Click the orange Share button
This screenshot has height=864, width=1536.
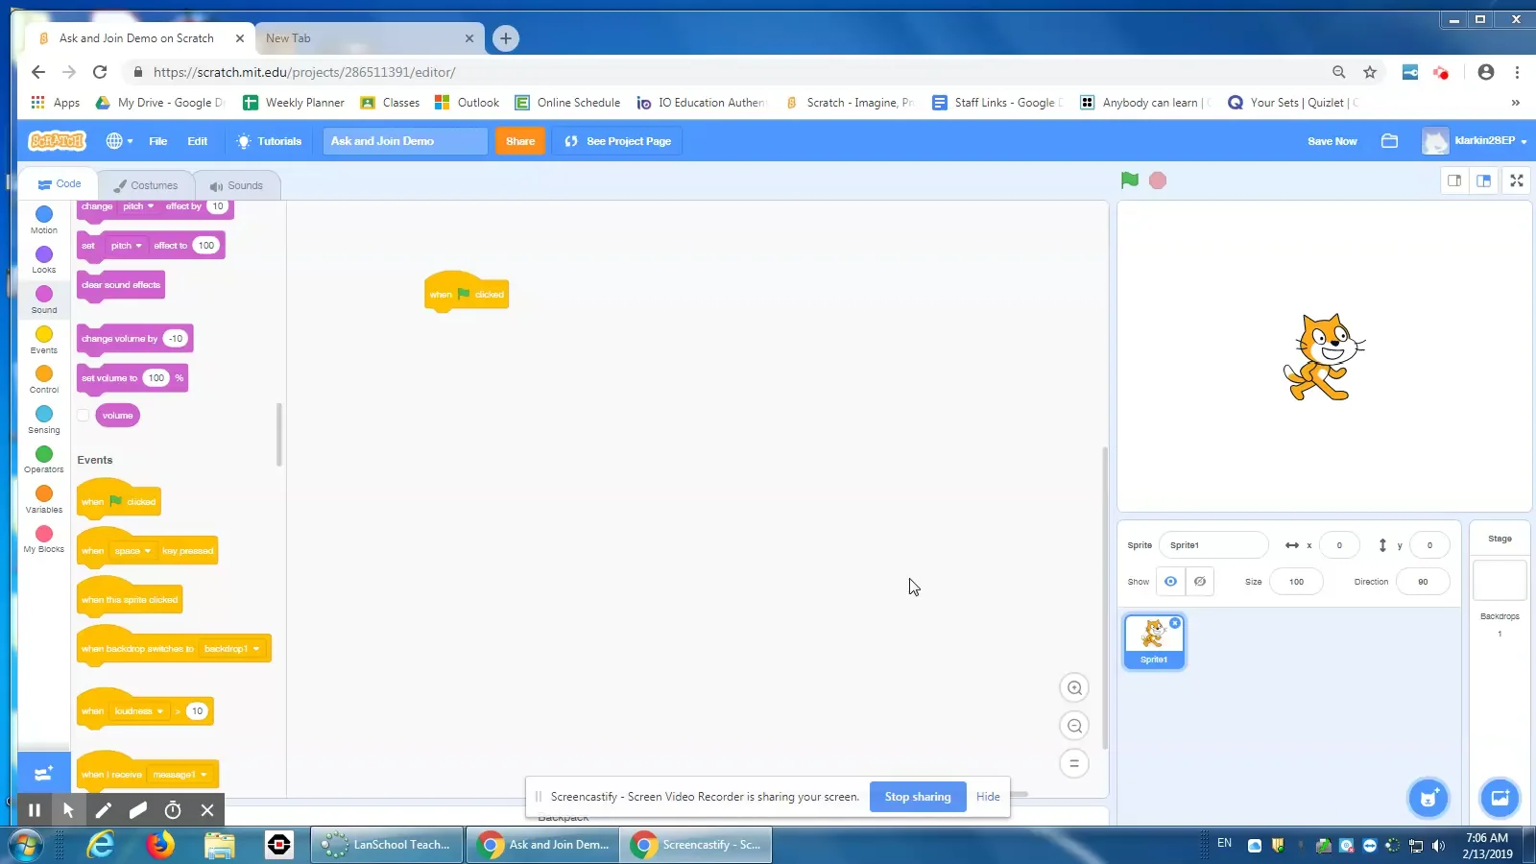[x=520, y=141]
